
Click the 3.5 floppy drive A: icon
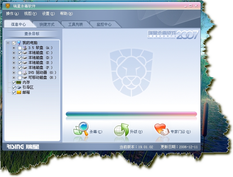[25, 48]
